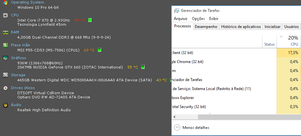
Task: Click the horizontal scrollbar left arrow
Action: (174, 117)
